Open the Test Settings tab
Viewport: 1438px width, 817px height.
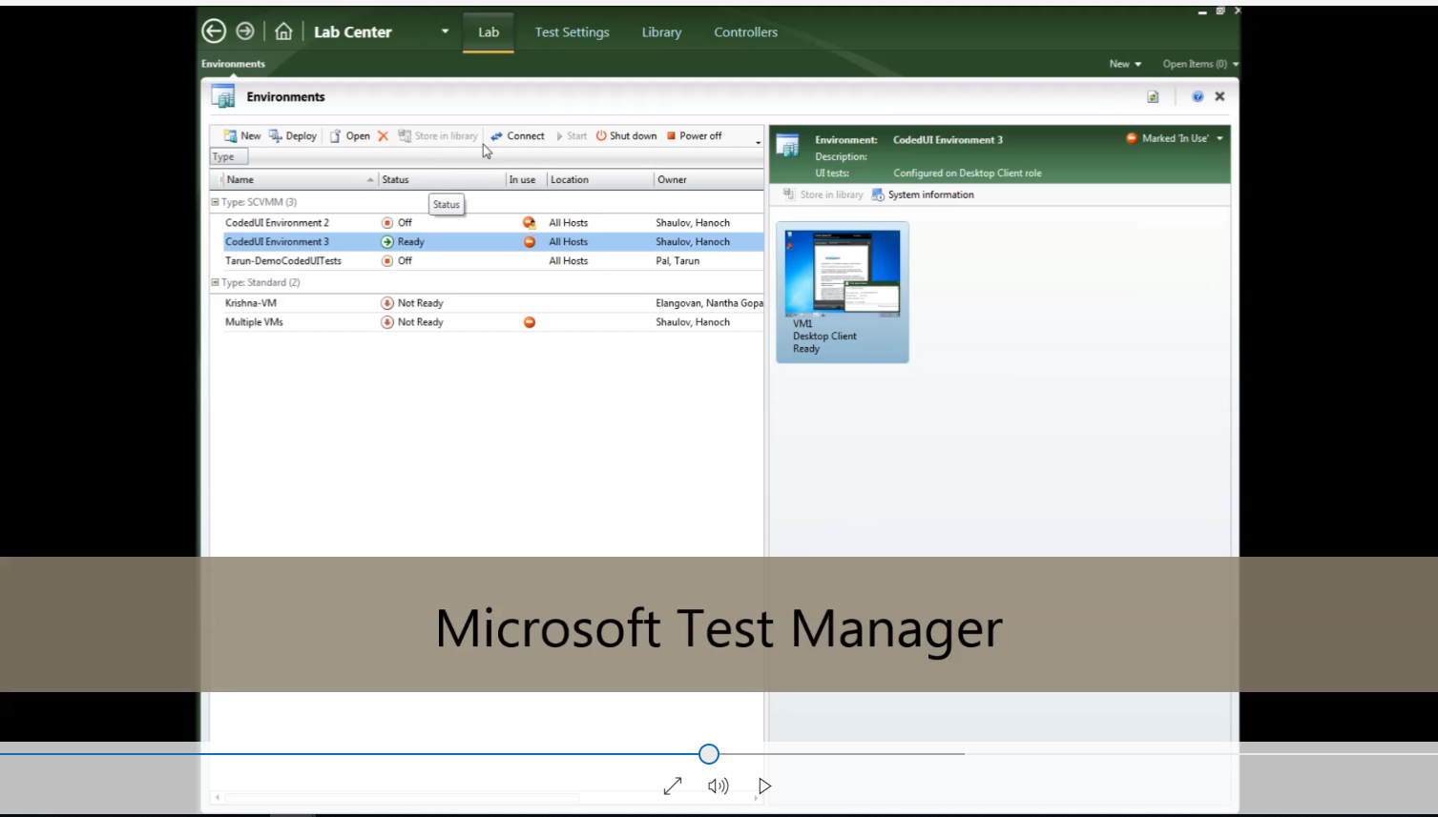pos(572,32)
